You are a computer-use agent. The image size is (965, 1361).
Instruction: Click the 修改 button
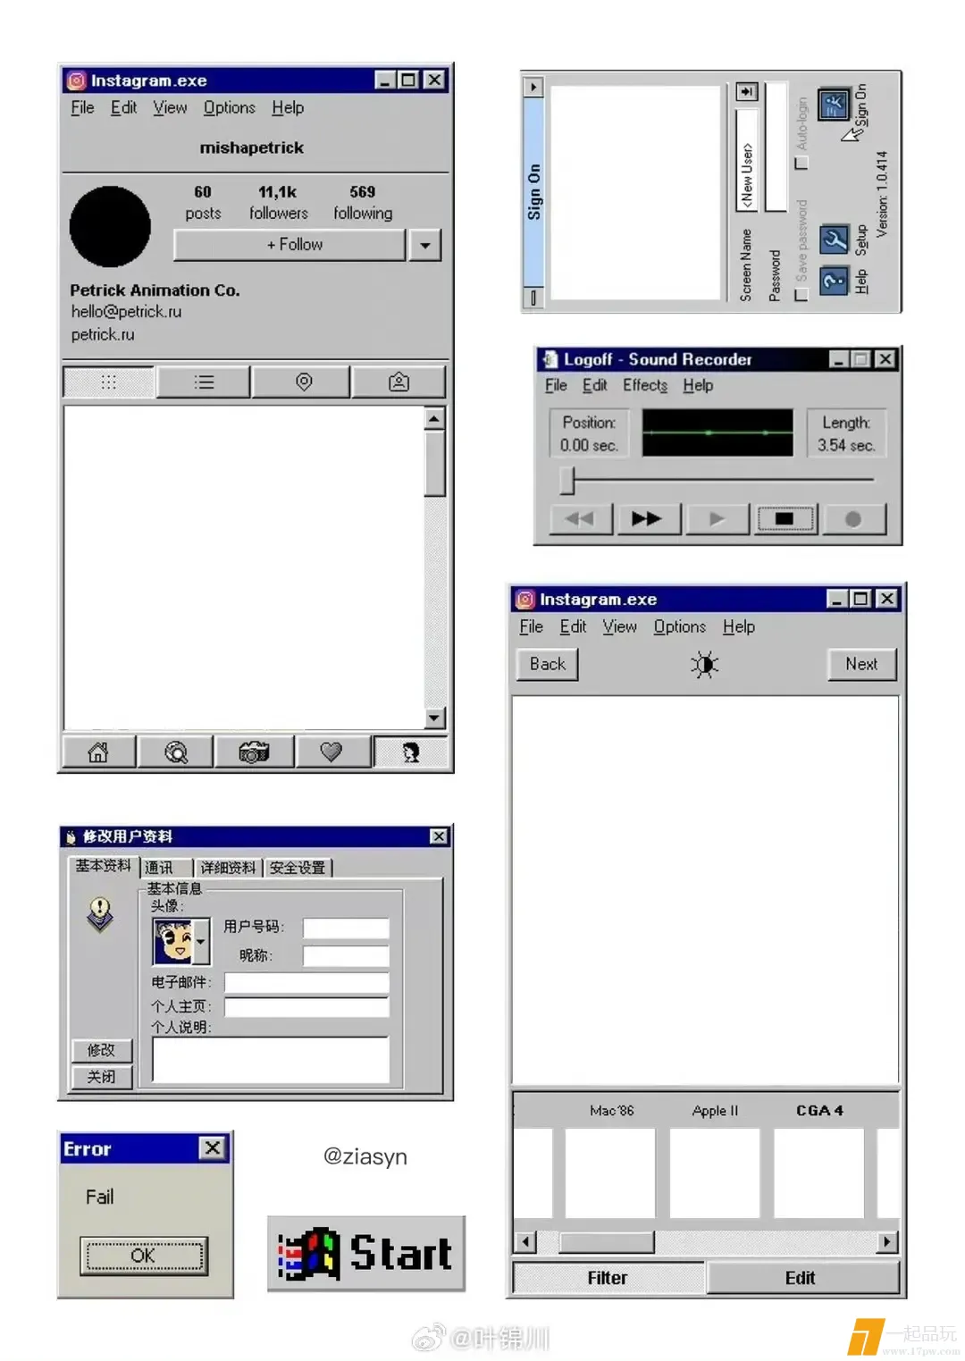pyautogui.click(x=101, y=1050)
